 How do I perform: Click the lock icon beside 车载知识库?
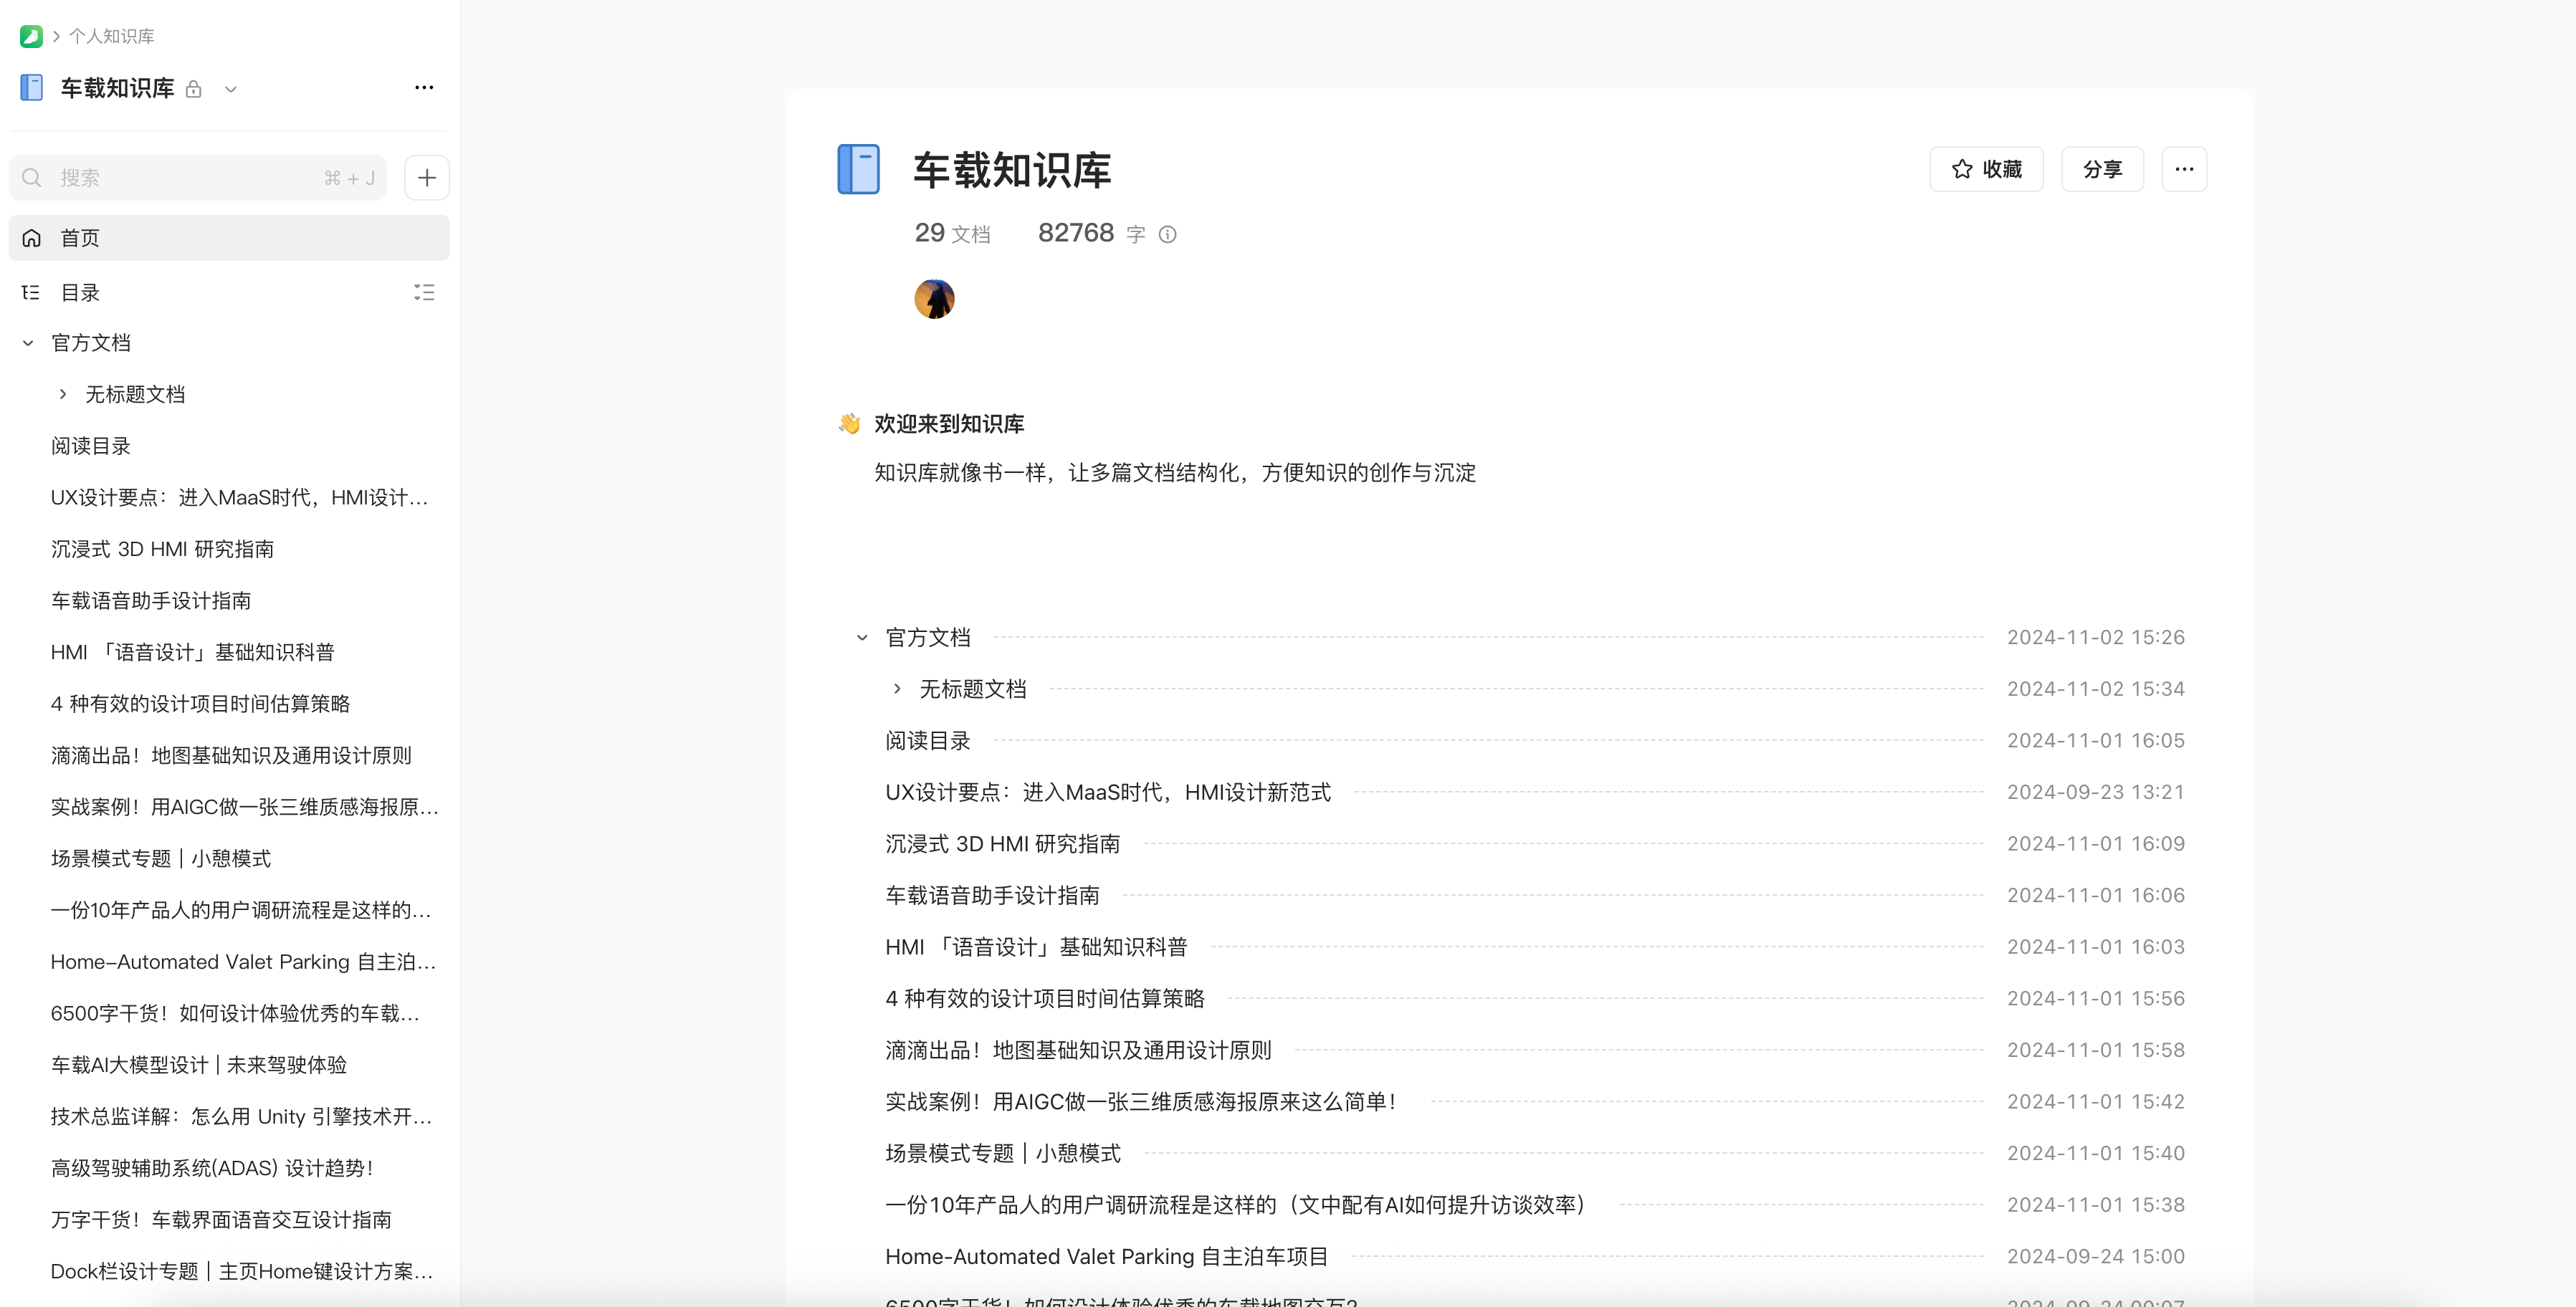click(194, 89)
